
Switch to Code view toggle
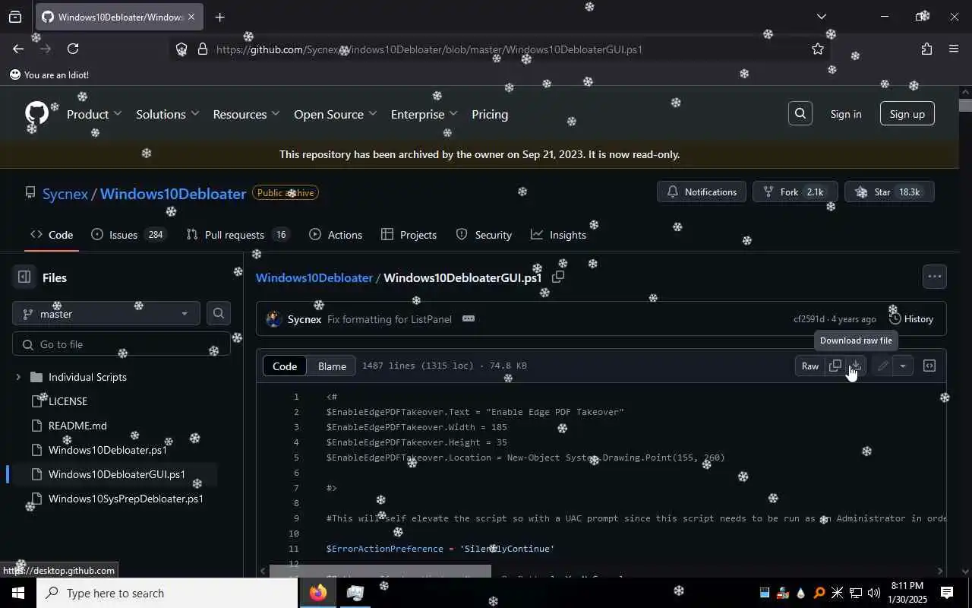(x=285, y=366)
